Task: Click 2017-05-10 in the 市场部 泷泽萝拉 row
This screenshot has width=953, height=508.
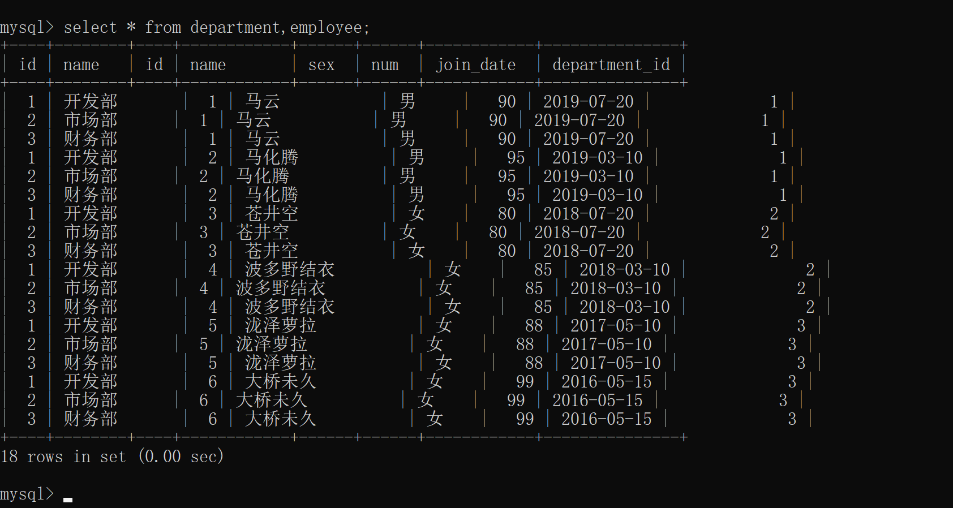Action: (607, 344)
